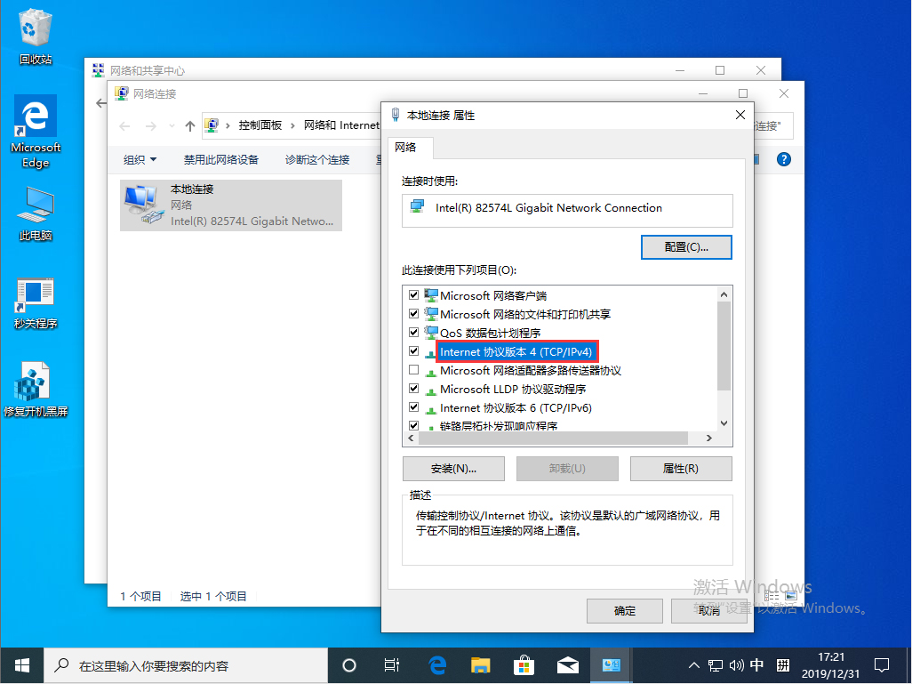
Task: Disable Internet 协议版本 6 (TCP/IPv6)
Action: click(414, 407)
